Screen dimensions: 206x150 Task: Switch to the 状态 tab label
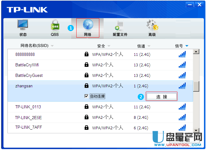[23, 35]
